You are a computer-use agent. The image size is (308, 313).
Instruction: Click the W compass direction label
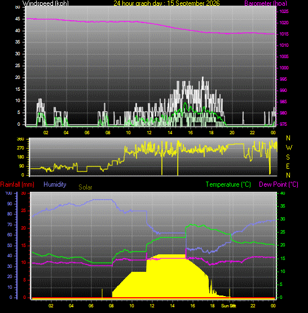[289, 148]
